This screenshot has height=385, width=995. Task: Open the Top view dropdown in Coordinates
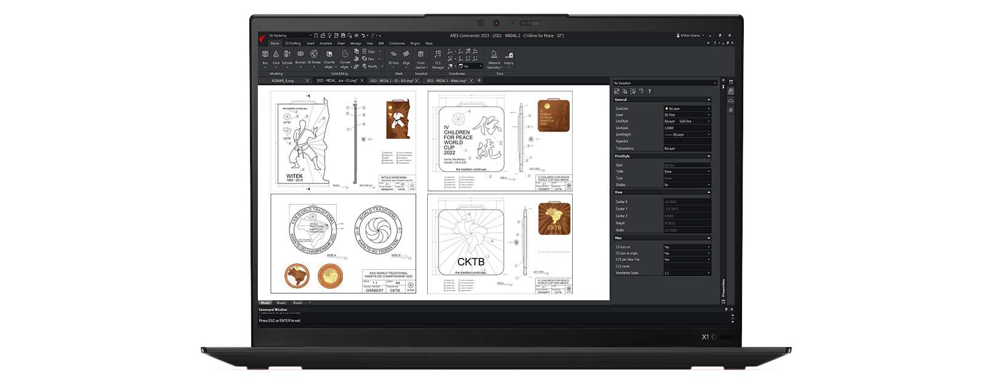470,66
